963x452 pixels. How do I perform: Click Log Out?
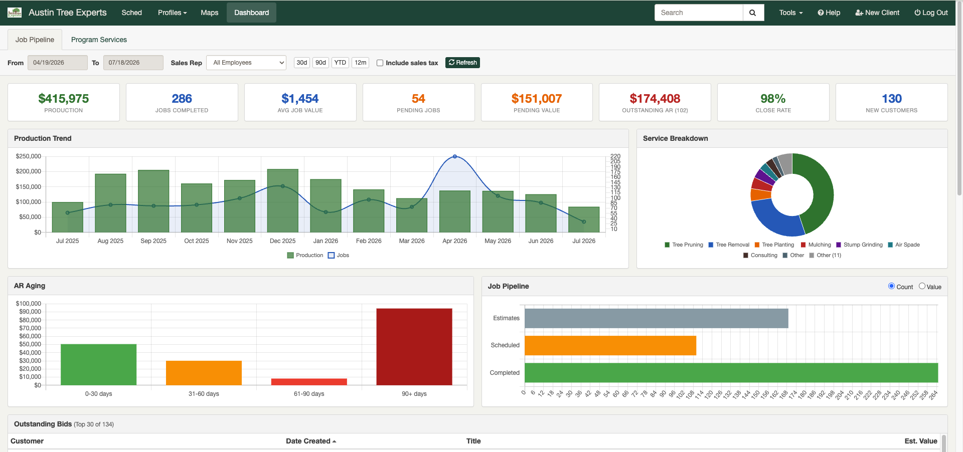(931, 13)
